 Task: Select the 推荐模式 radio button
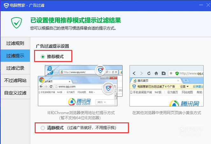tap(43, 57)
